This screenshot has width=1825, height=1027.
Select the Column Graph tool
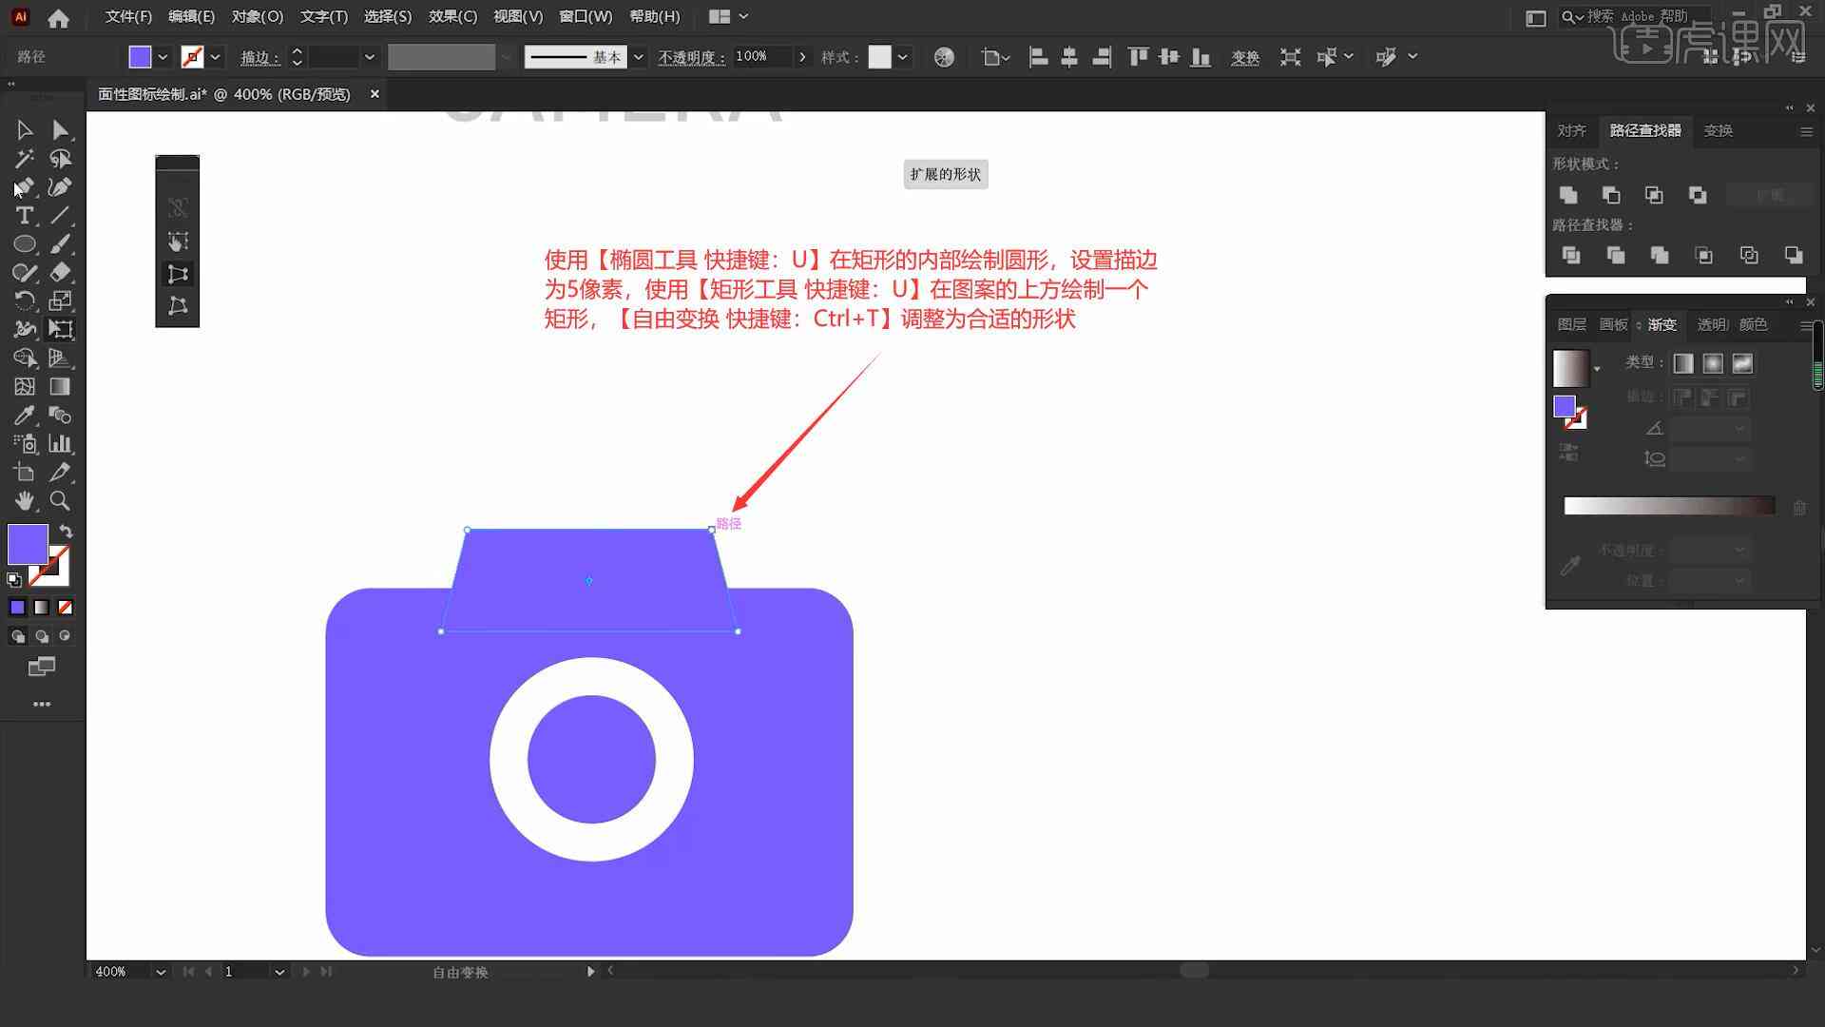click(x=60, y=443)
